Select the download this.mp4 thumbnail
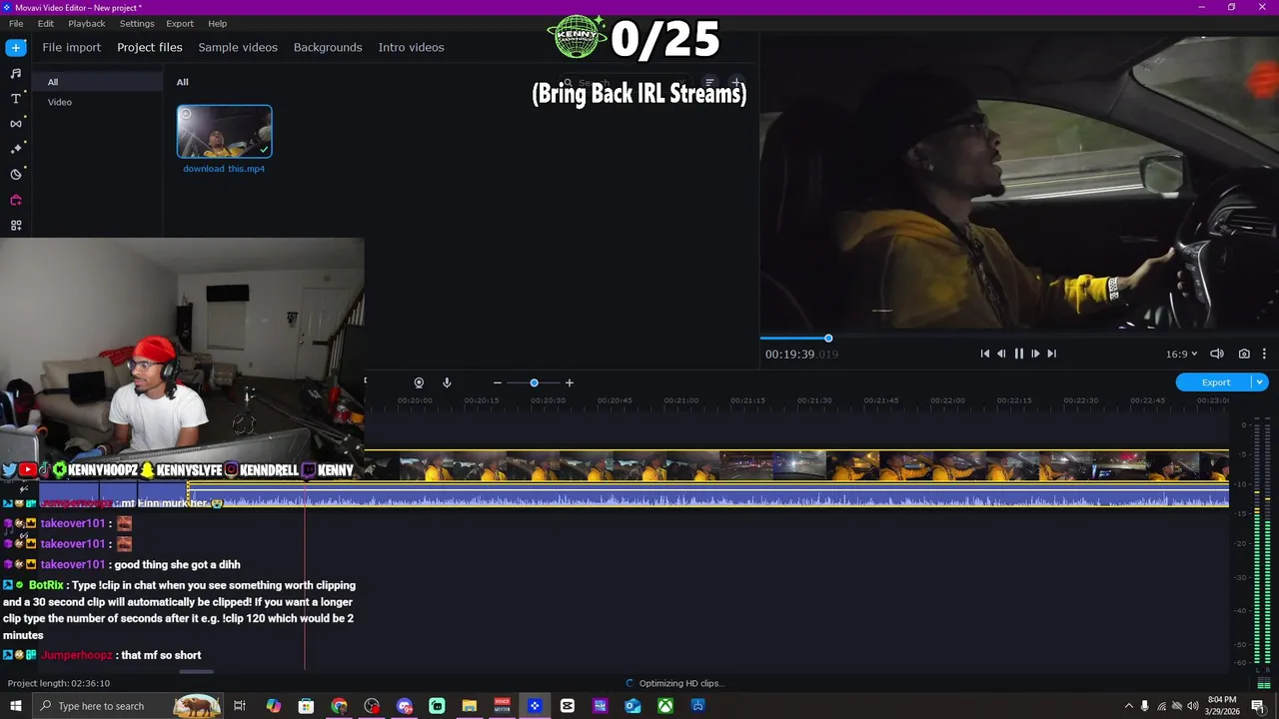The image size is (1279, 719). click(224, 132)
